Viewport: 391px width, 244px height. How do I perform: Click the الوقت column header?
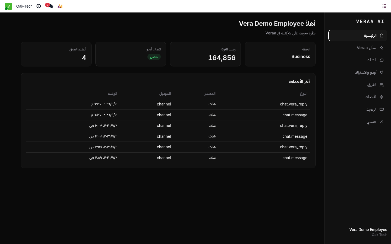(x=112, y=94)
